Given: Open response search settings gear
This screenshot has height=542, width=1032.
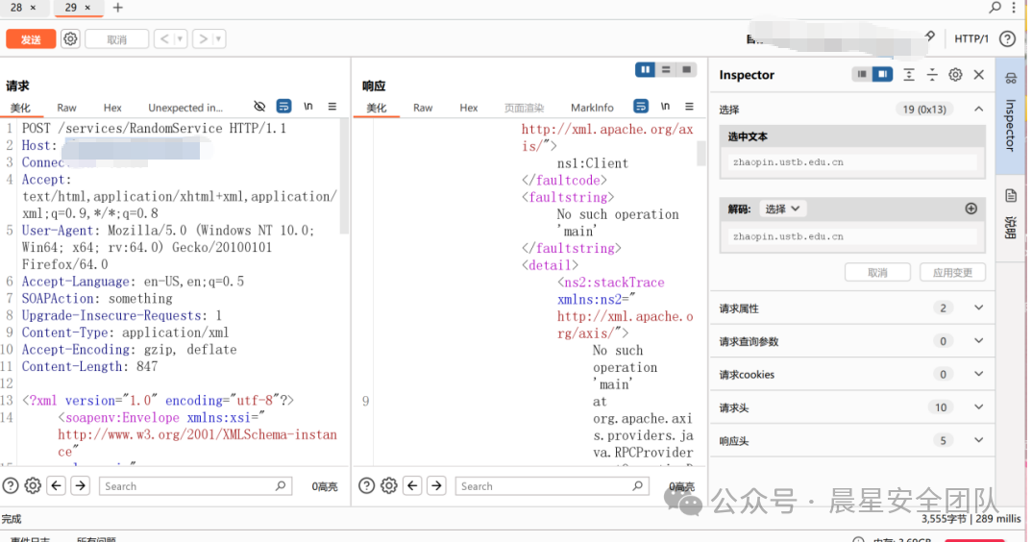Looking at the screenshot, I should 389,486.
